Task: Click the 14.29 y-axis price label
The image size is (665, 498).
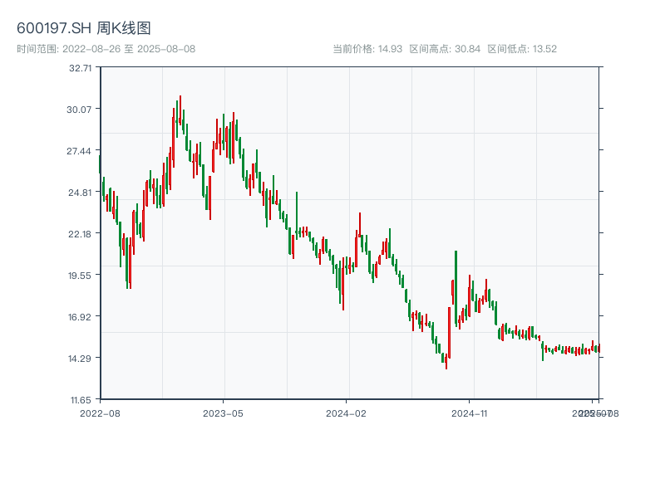Action: (x=80, y=359)
